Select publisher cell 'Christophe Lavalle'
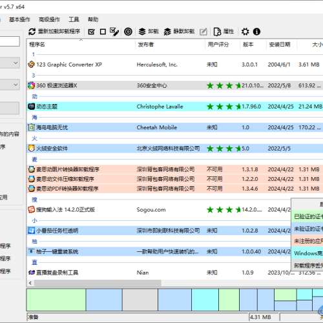This screenshot has height=323, width=323. 160,107
